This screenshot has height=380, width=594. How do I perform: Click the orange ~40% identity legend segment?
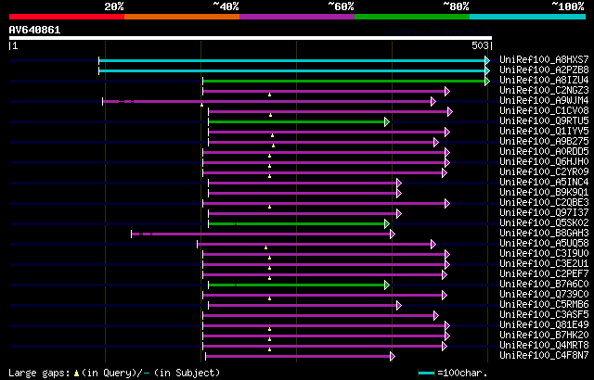[x=182, y=17]
